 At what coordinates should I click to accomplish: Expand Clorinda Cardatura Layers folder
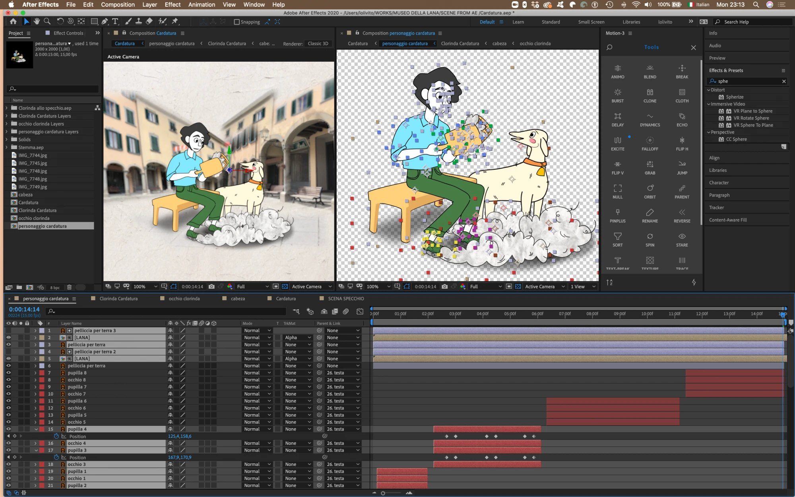tap(6, 116)
